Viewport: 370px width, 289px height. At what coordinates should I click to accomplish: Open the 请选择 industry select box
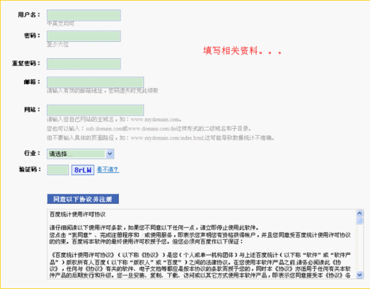76,154
